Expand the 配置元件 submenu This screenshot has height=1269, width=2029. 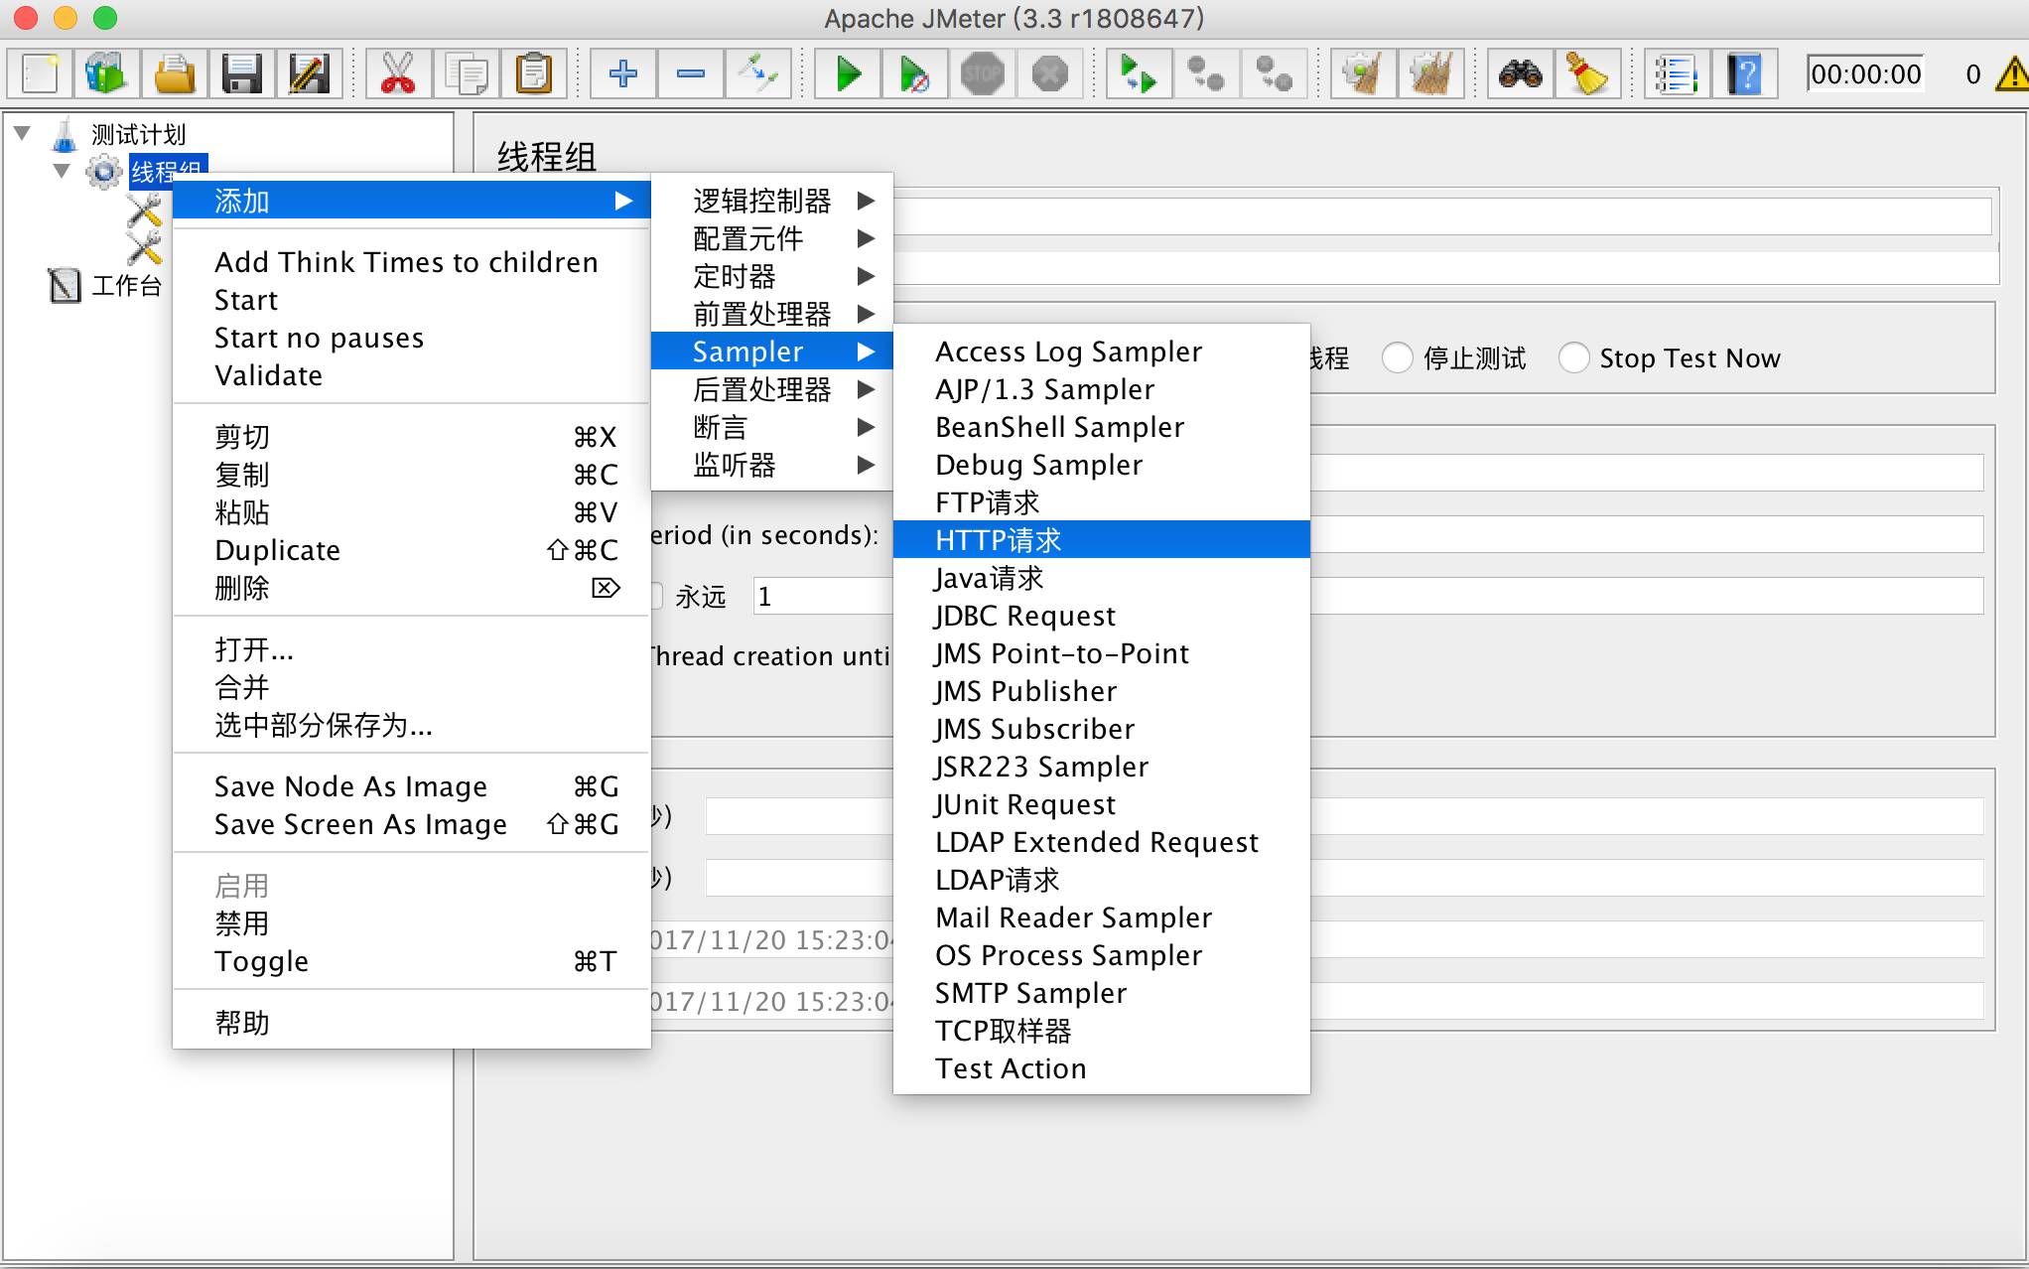[772, 238]
